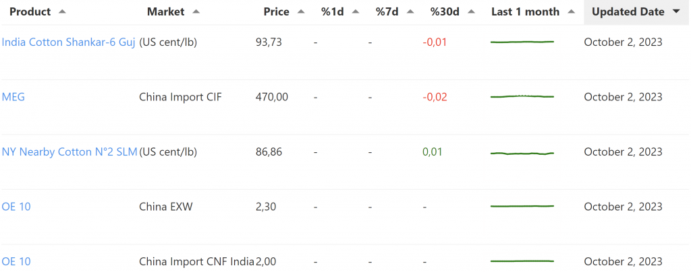The image size is (691, 272).
Task: Click the Market column sort arrow
Action: 196,11
